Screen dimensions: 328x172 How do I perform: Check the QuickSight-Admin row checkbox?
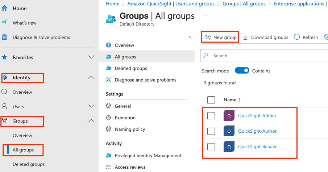tap(211, 116)
